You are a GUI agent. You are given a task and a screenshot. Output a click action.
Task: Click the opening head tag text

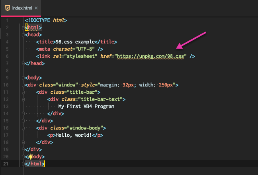point(33,35)
